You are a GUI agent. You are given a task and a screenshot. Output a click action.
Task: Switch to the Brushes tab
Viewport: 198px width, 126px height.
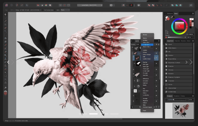click(x=183, y=41)
